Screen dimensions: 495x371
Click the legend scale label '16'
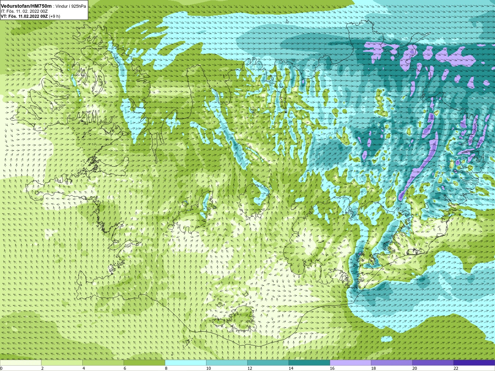[x=332, y=368]
